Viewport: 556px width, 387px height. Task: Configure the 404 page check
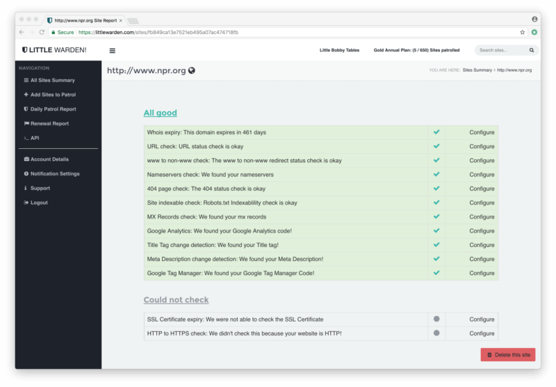pos(482,189)
